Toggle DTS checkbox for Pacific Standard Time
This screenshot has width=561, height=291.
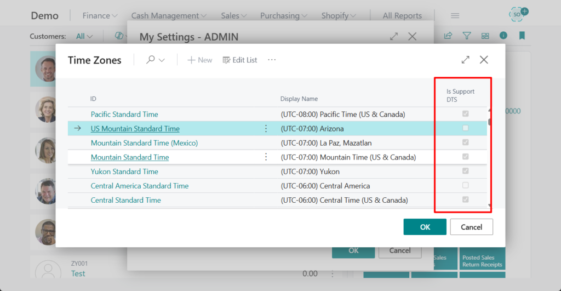[466, 114]
